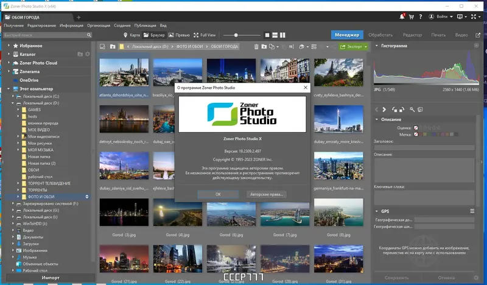Open the notification bell icon
487x285 pixels.
[x=402, y=16]
